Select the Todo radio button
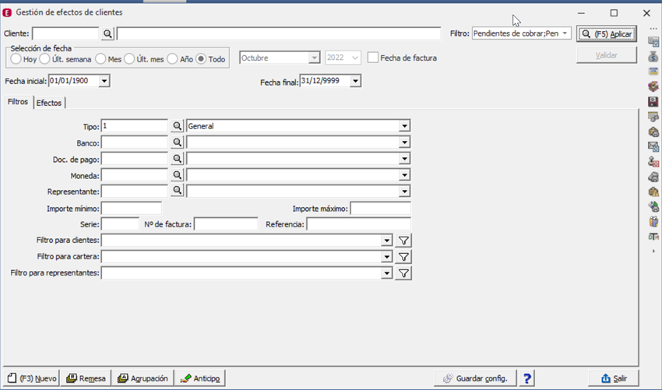The height and width of the screenshot is (390, 662). click(x=201, y=59)
